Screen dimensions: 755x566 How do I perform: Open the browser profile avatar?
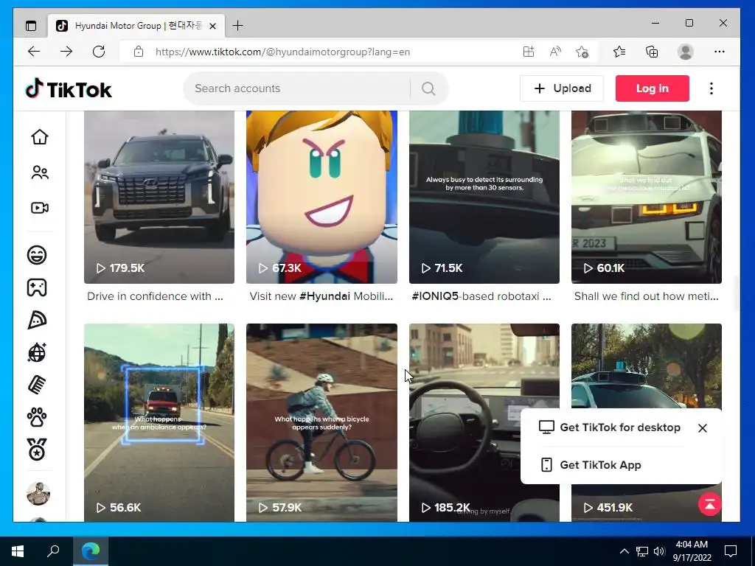tap(685, 52)
